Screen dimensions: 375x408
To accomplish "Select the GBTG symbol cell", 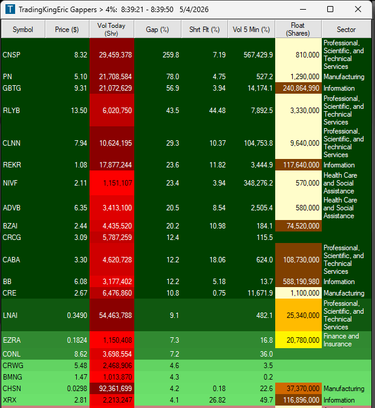I will (x=23, y=88).
